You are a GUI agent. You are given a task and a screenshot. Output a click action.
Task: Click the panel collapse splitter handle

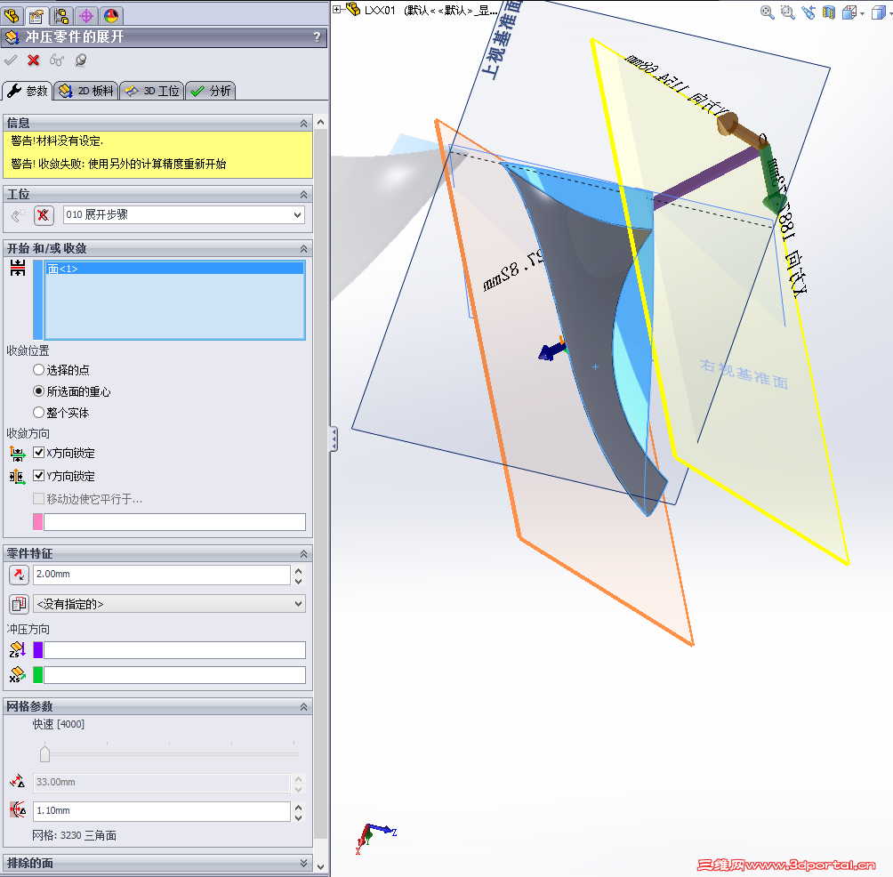[334, 439]
